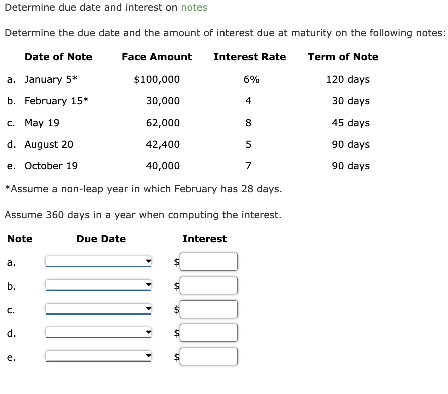
Task: Select note e's interest entry box
Action: point(209,356)
